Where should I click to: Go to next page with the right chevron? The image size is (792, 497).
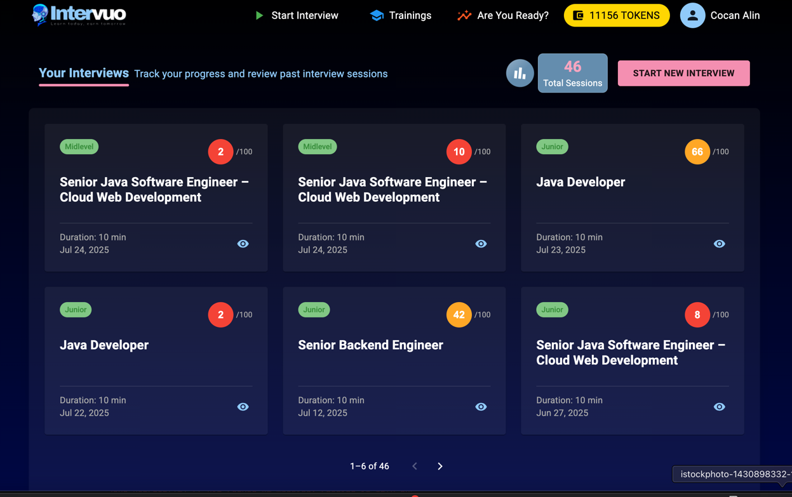[440, 465]
